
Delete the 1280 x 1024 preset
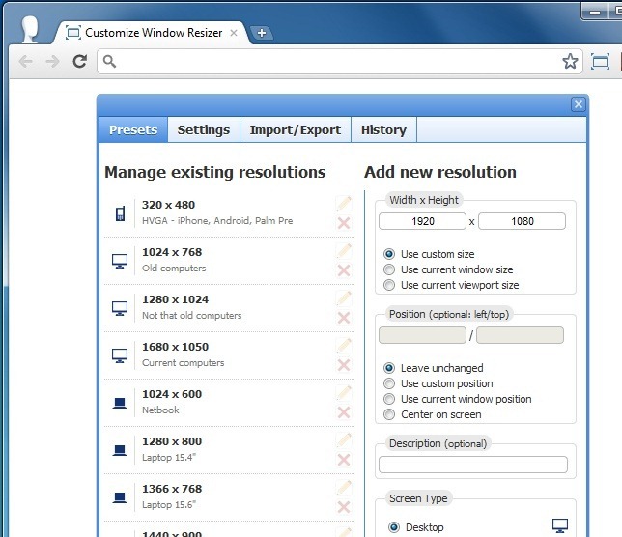point(344,318)
